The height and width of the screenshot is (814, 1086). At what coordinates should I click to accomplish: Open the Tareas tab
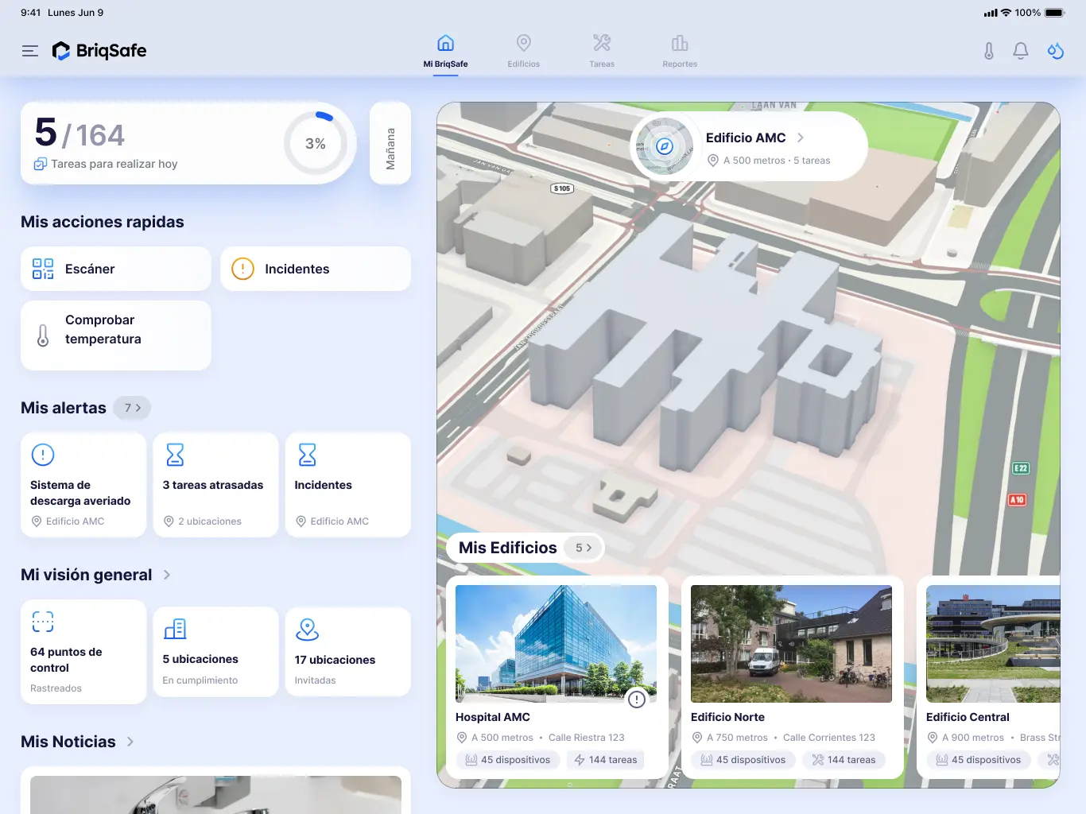pos(602,52)
